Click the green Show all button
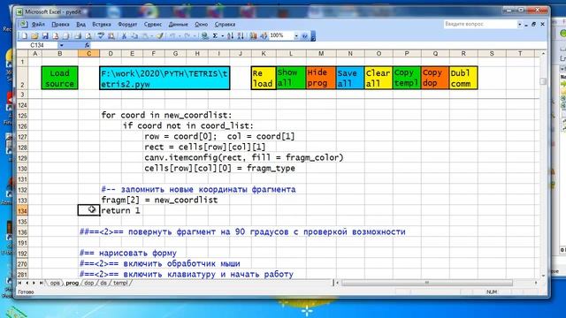This screenshot has height=318, width=566. (291, 78)
